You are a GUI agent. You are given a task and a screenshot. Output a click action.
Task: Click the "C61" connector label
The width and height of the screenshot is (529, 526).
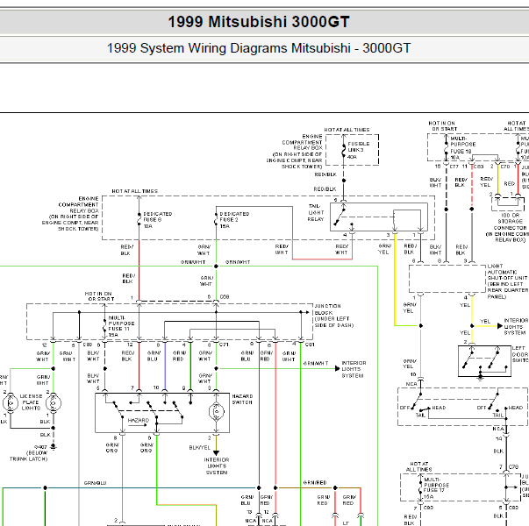coord(310,345)
